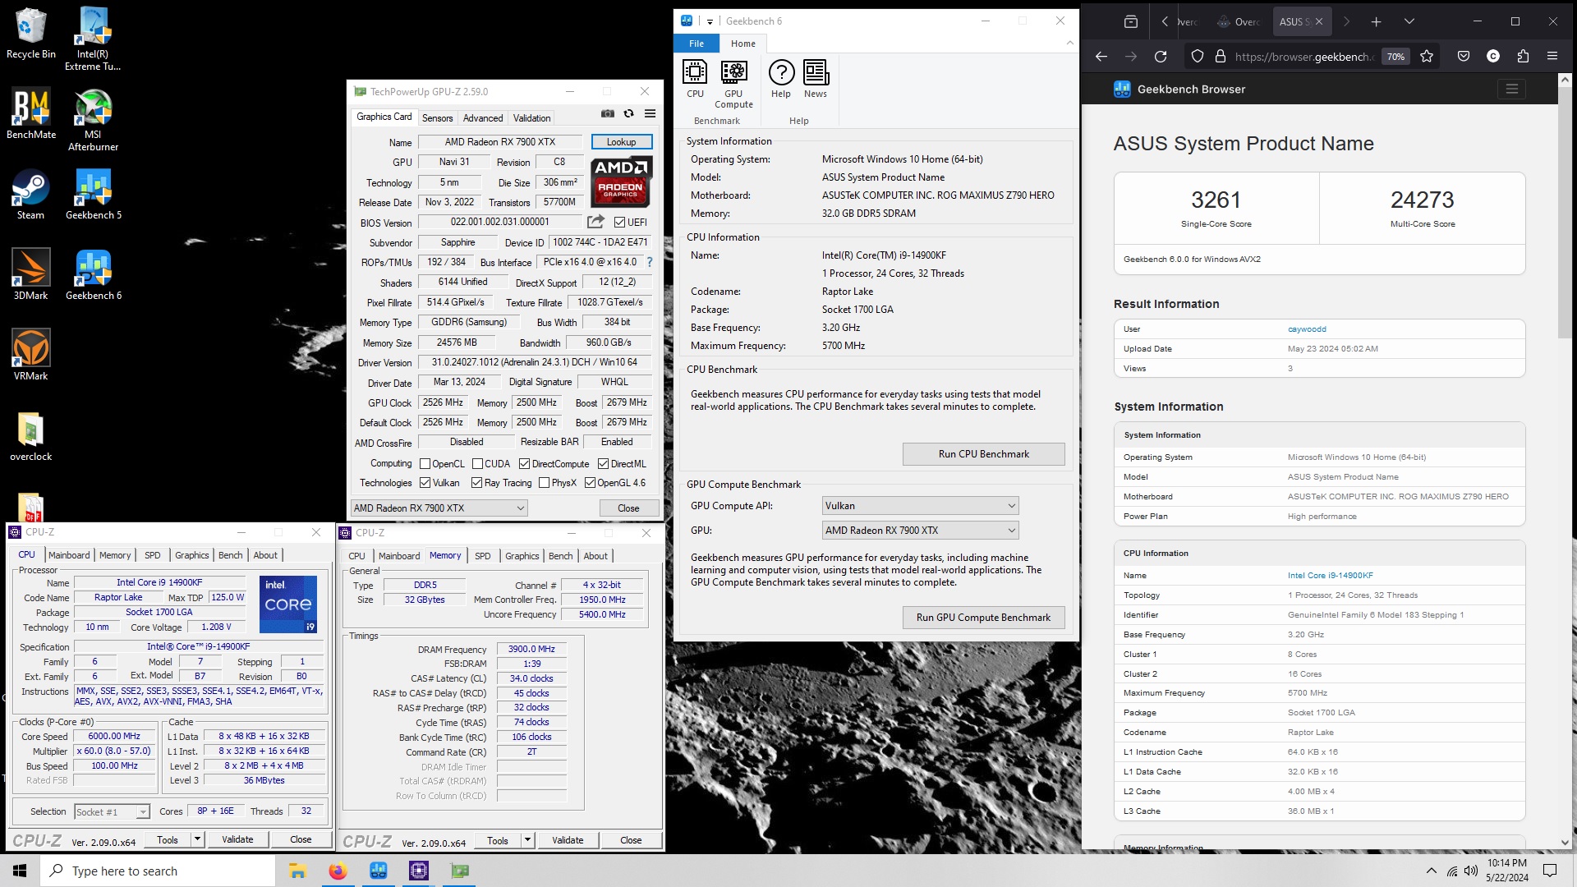The height and width of the screenshot is (887, 1577).
Task: Open notification center in system tray
Action: [x=1550, y=871]
